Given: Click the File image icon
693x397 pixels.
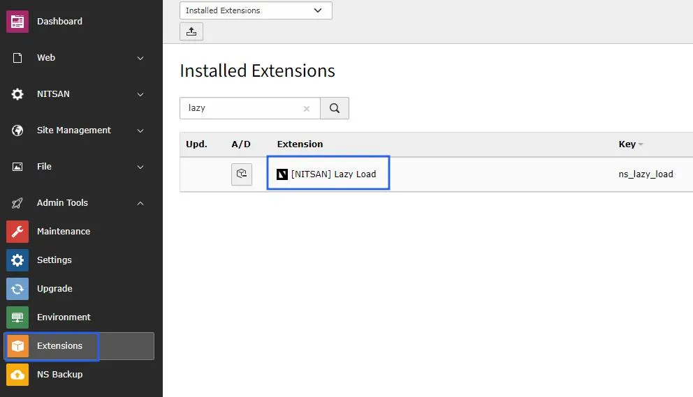Looking at the screenshot, I should pyautogui.click(x=17, y=167).
